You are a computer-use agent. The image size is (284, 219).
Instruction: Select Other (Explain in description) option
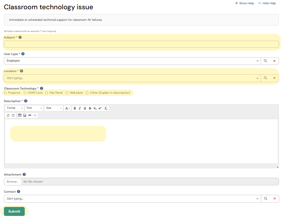[87, 93]
